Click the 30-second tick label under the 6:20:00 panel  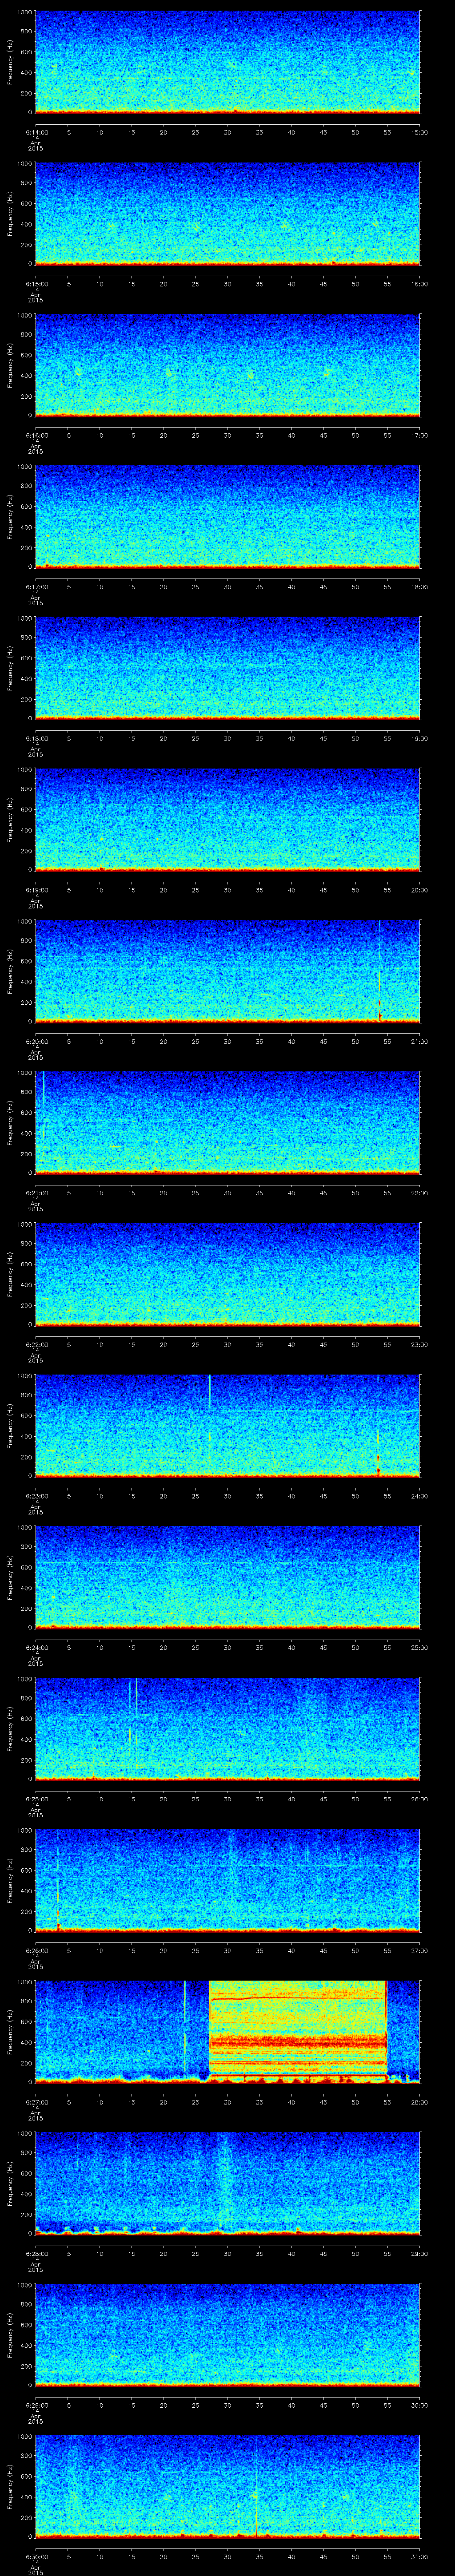pos(228,1041)
